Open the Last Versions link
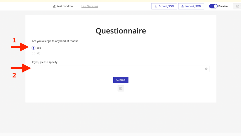The height and width of the screenshot is (136, 241). [90, 6]
